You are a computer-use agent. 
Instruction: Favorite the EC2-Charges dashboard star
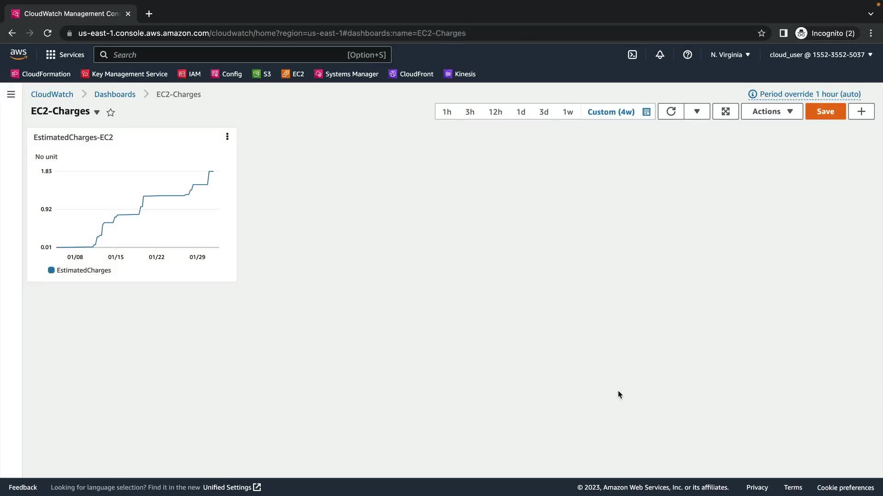111,113
